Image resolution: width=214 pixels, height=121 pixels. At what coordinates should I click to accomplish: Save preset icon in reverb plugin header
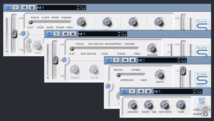click(200, 91)
